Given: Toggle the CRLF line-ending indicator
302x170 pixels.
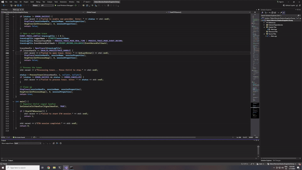Looking at the screenshot, I should click(x=256, y=138).
